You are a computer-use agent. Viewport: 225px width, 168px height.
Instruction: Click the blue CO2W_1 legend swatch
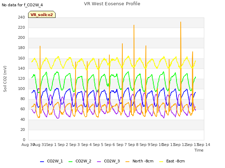coord(42,162)
